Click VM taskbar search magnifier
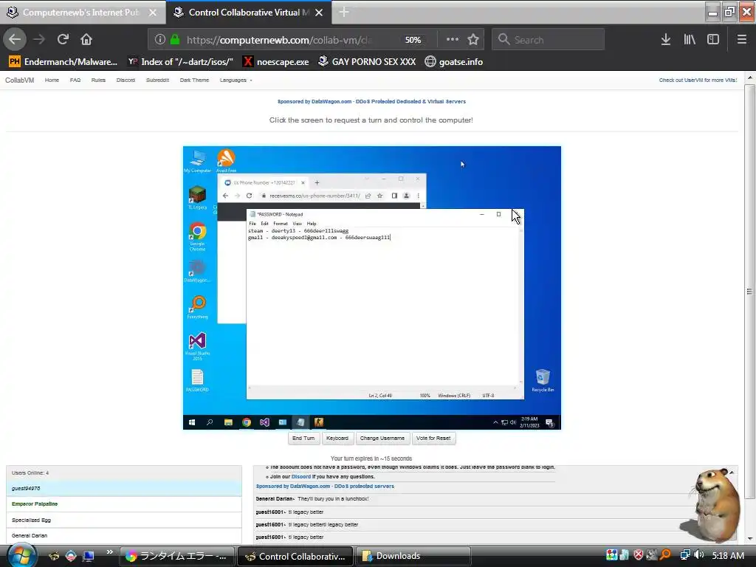The width and height of the screenshot is (756, 567). (x=210, y=422)
